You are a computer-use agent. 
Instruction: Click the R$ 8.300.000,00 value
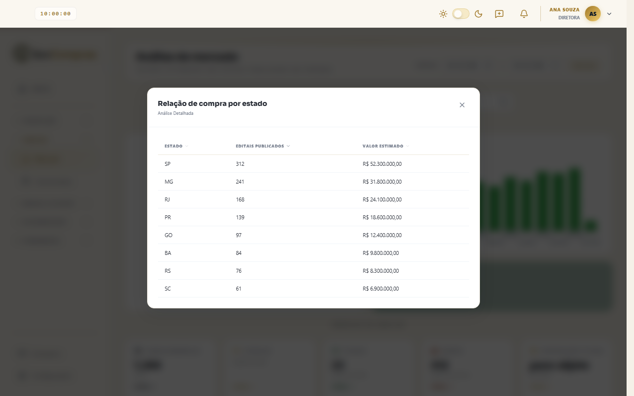click(x=381, y=271)
